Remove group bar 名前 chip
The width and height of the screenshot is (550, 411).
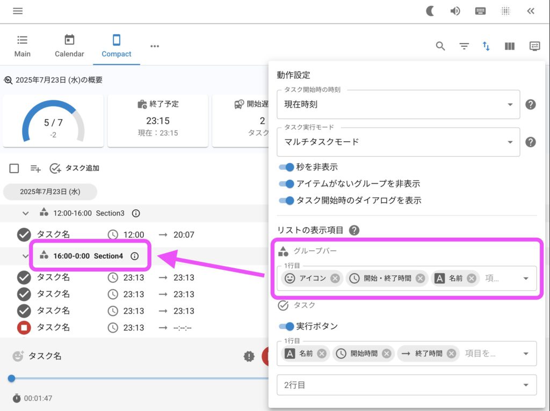472,278
